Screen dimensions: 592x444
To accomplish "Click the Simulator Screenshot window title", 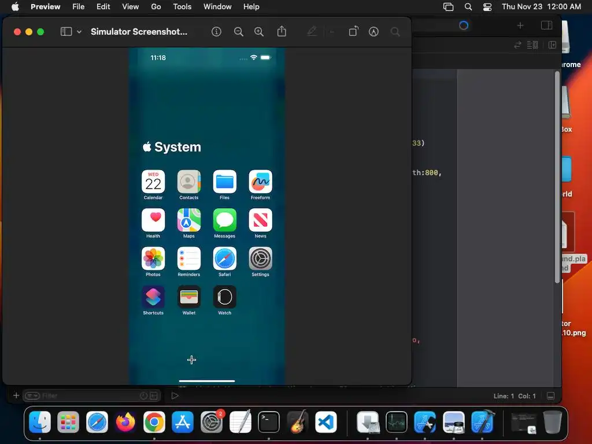I will pyautogui.click(x=139, y=32).
